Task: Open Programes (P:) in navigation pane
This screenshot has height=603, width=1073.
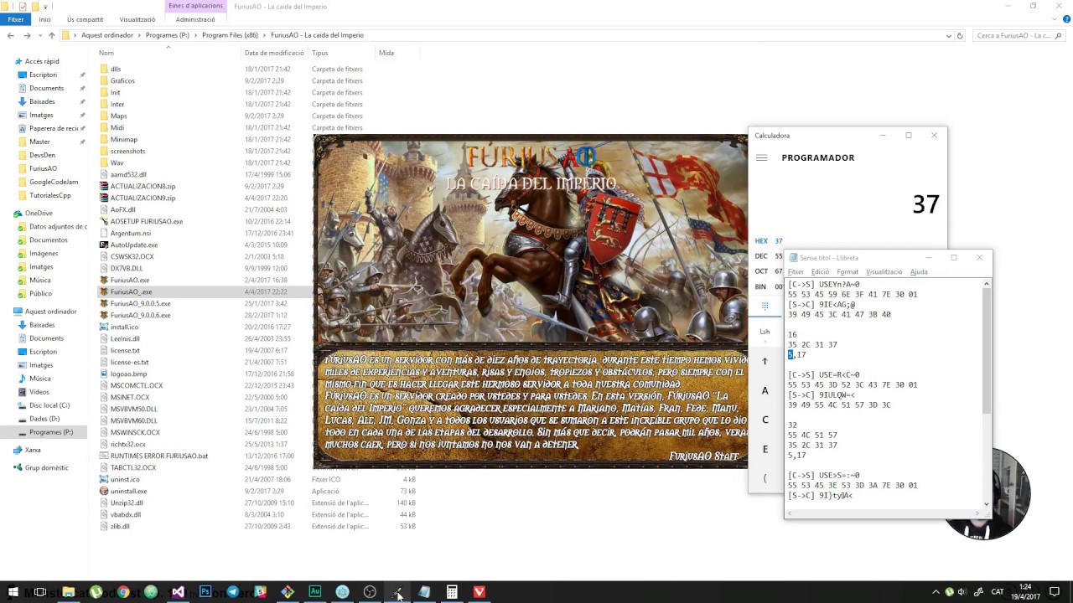Action: coord(50,432)
